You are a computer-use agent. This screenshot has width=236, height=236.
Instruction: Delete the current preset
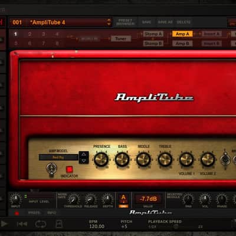click(x=183, y=22)
